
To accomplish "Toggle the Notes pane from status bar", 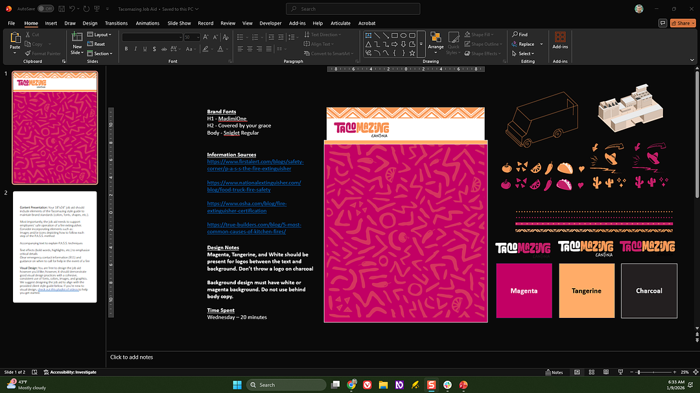I will click(554, 372).
